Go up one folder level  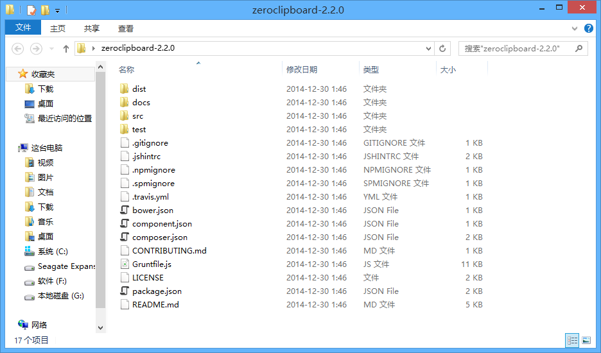pos(66,49)
